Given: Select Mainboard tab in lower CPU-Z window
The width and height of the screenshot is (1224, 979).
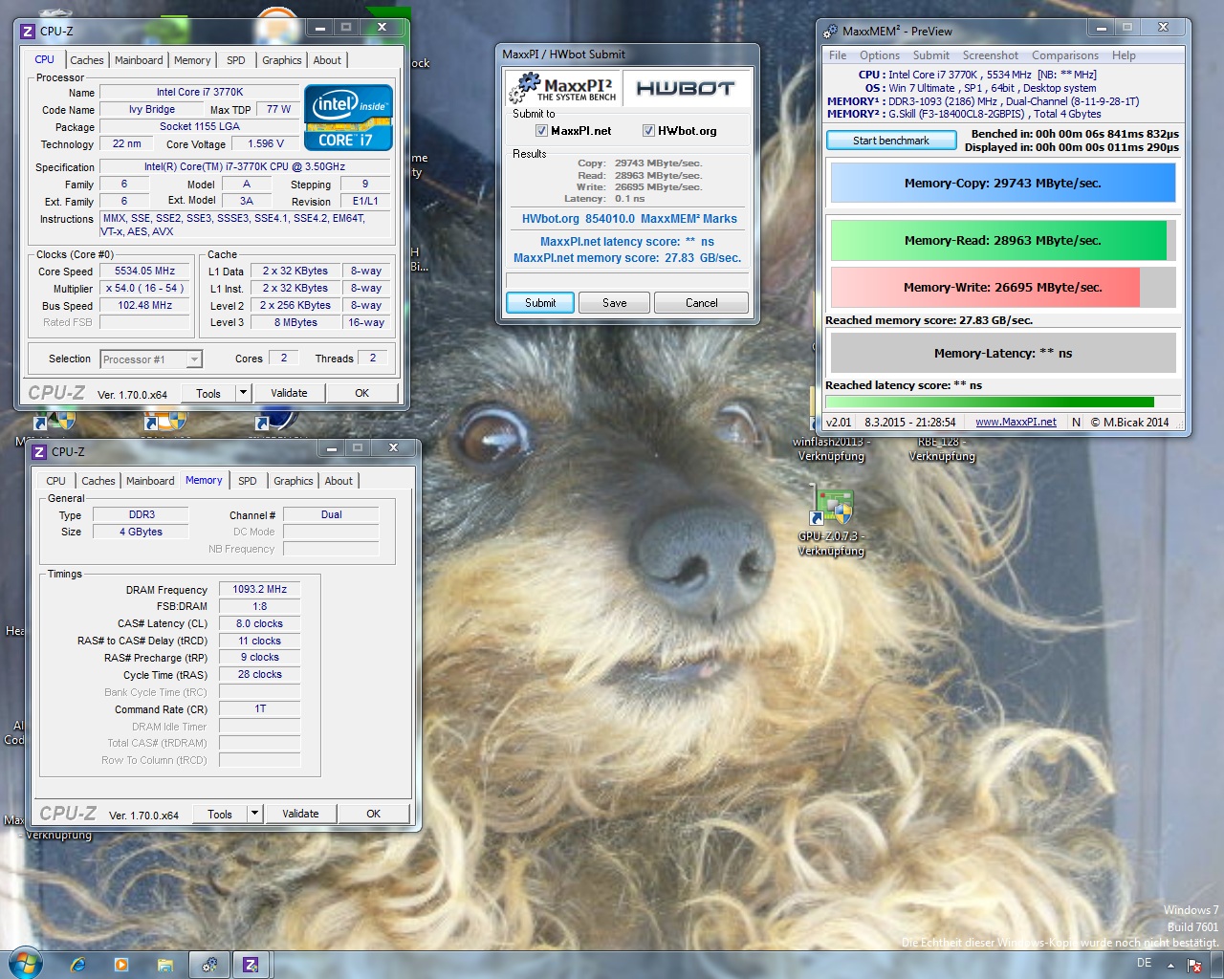Looking at the screenshot, I should 150,481.
